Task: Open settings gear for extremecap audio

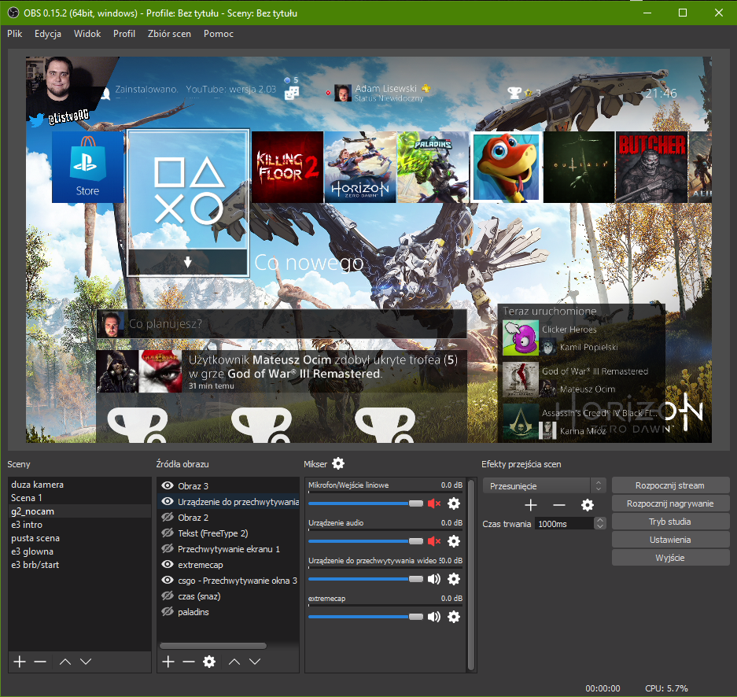Action: pyautogui.click(x=454, y=617)
